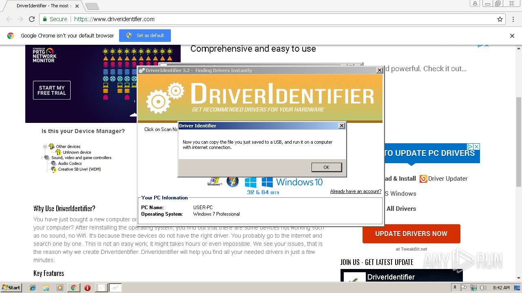Show hidden tray icons arrow
Viewport: 522px width, 293px height.
click(x=455, y=287)
